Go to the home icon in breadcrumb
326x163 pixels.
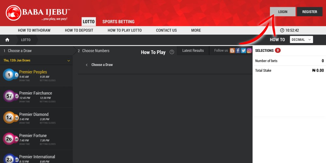(x=7, y=40)
